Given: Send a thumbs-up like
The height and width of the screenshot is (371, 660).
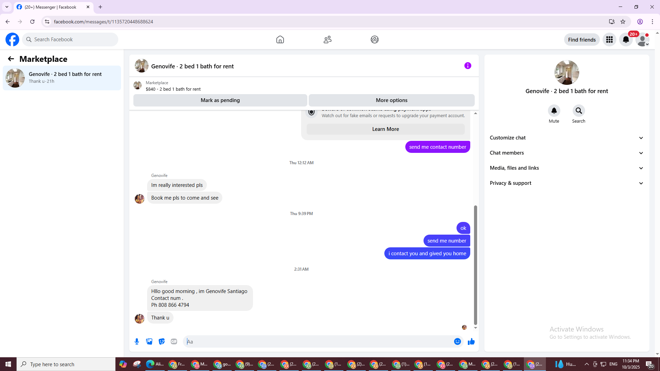Looking at the screenshot, I should pos(471,341).
